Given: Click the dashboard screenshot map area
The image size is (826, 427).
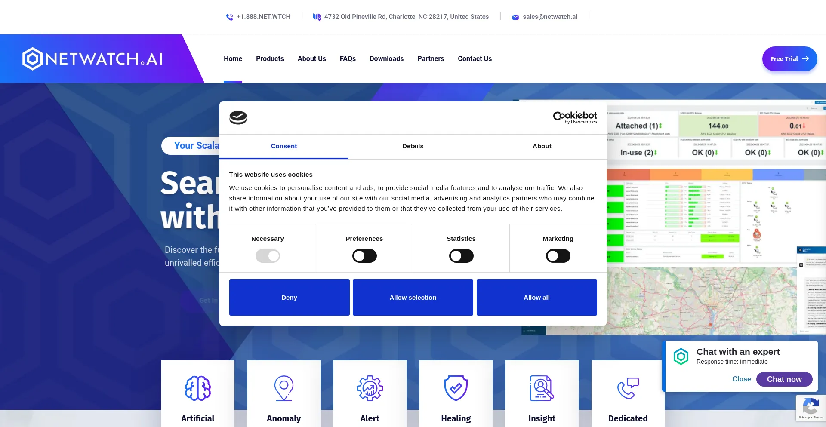Looking at the screenshot, I should [x=701, y=301].
